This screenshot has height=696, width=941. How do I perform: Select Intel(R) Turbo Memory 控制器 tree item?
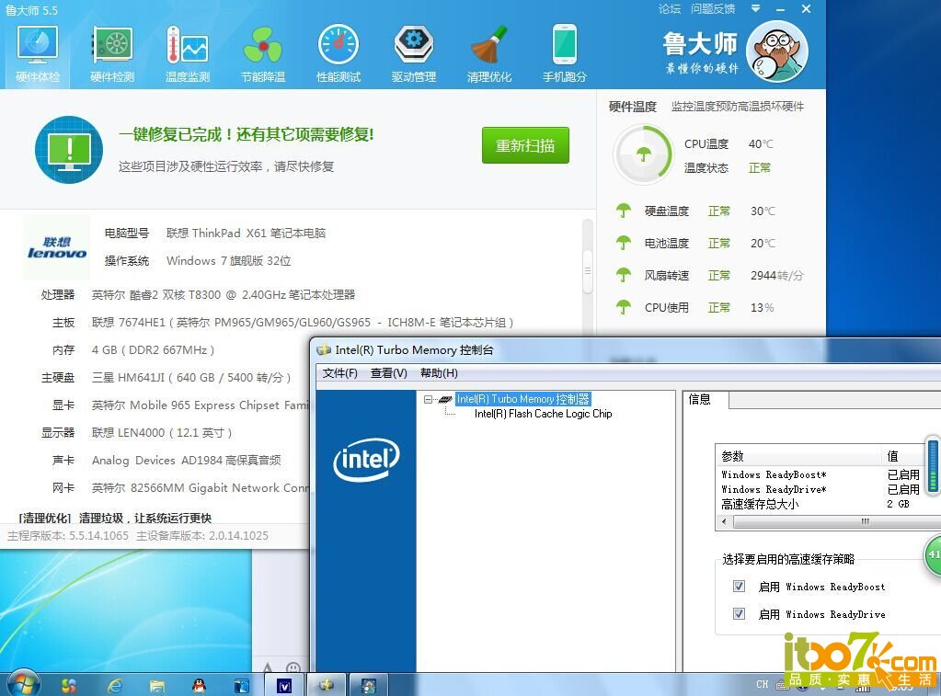click(x=522, y=399)
